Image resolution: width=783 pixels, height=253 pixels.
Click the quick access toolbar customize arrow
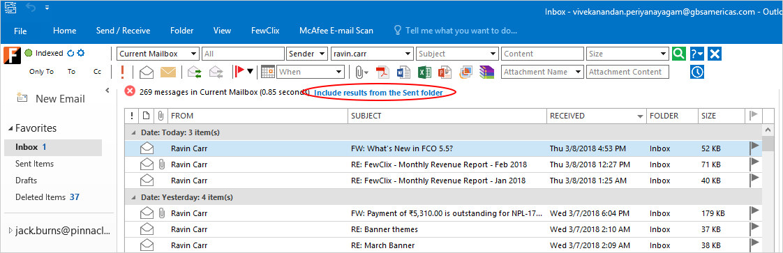[47, 8]
